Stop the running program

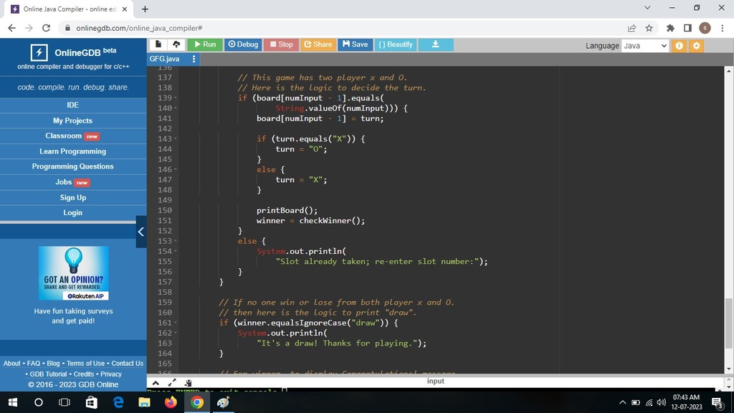point(281,44)
